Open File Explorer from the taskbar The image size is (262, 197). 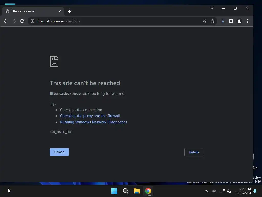(x=137, y=191)
